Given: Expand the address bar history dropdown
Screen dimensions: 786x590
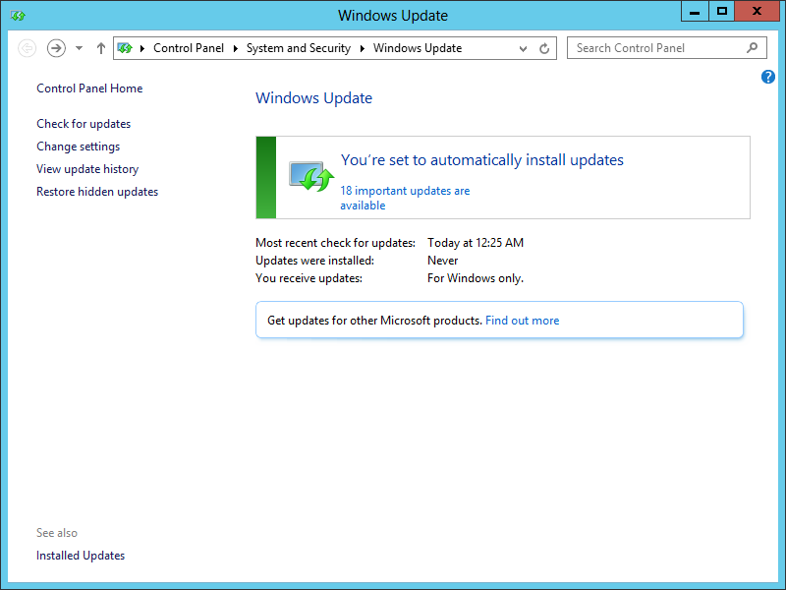Looking at the screenshot, I should [523, 48].
